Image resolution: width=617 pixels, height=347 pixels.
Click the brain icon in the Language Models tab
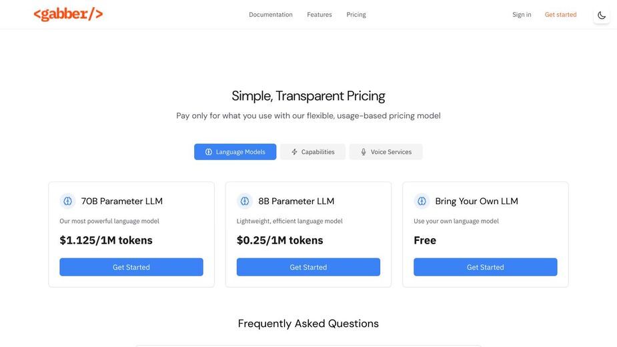point(209,152)
